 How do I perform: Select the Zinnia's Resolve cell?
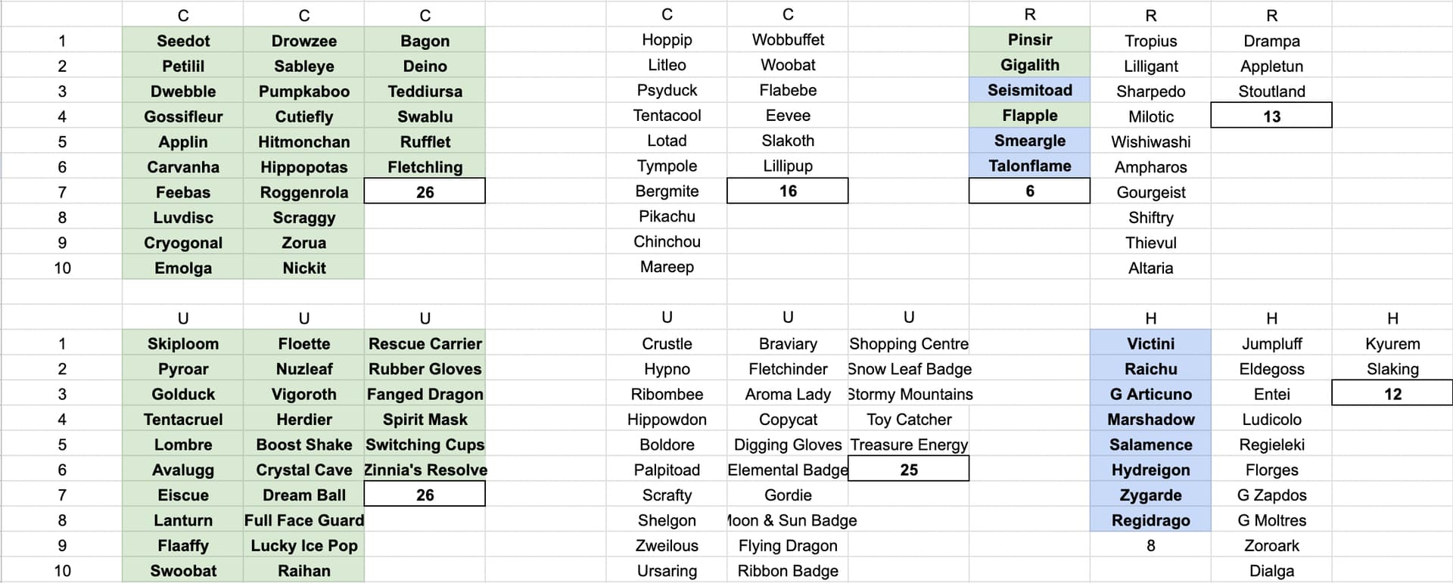(x=425, y=470)
